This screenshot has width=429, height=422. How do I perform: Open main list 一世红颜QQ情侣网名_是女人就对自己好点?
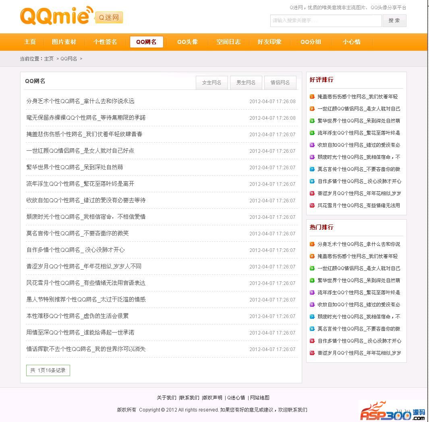click(x=80, y=151)
